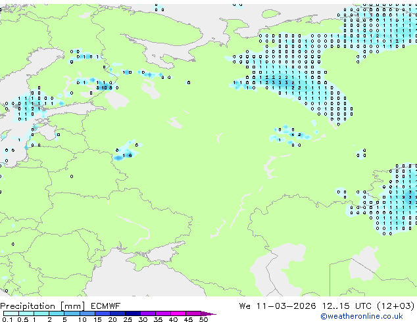Click the 2–5 mm legend color swatch
Screen dimensions: 417x322
[57, 313]
